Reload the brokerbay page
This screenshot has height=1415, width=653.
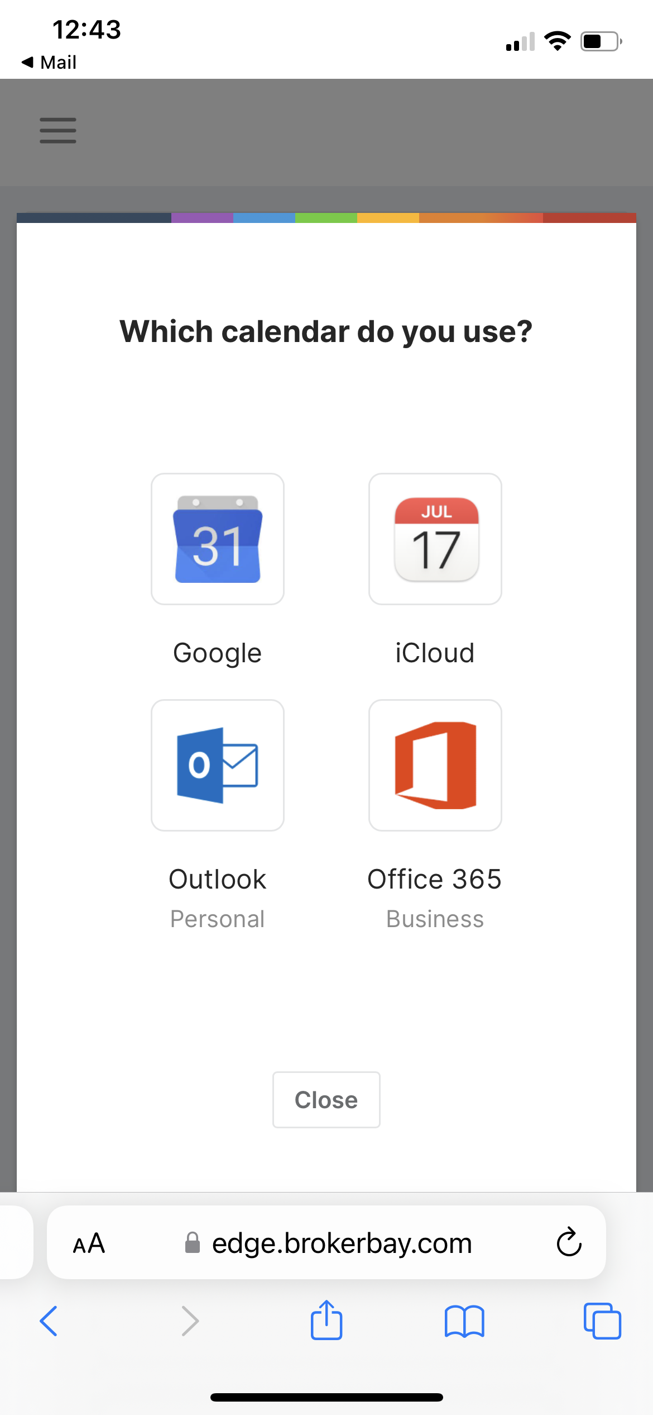pyautogui.click(x=569, y=1242)
